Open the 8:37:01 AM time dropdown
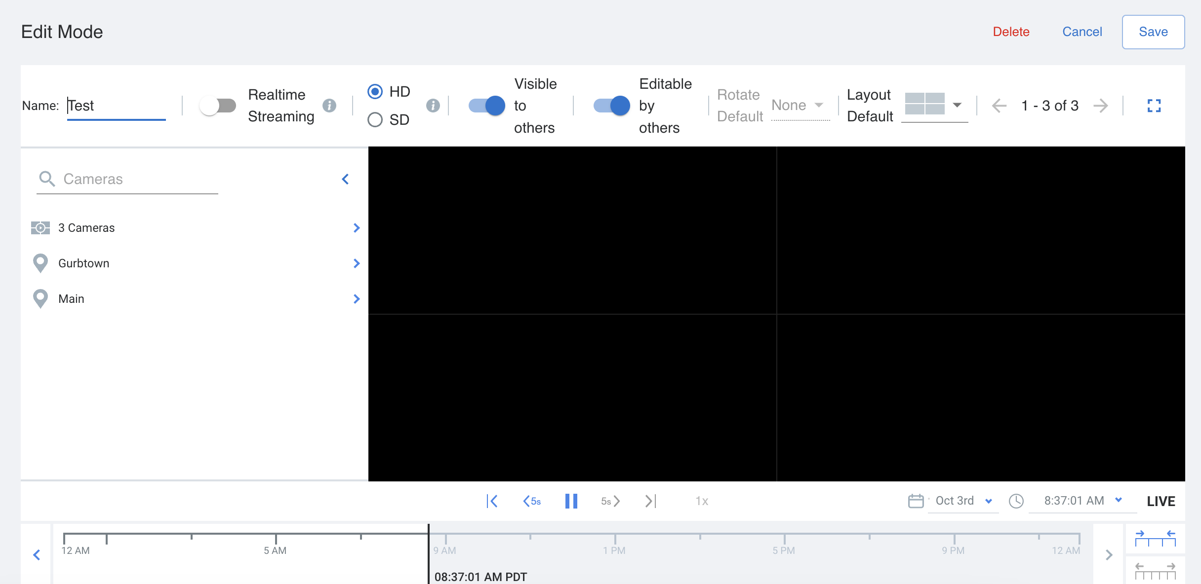This screenshot has height=584, width=1201. point(1082,501)
